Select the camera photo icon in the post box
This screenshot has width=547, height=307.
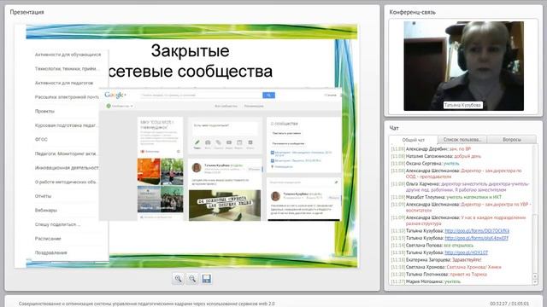(x=208, y=142)
